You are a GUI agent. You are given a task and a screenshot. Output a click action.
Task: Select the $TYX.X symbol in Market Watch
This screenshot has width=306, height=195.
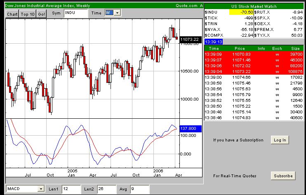[x=262, y=35]
